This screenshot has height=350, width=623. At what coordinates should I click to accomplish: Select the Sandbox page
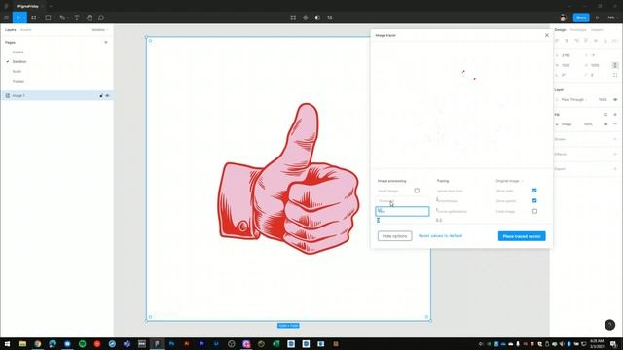[19, 61]
